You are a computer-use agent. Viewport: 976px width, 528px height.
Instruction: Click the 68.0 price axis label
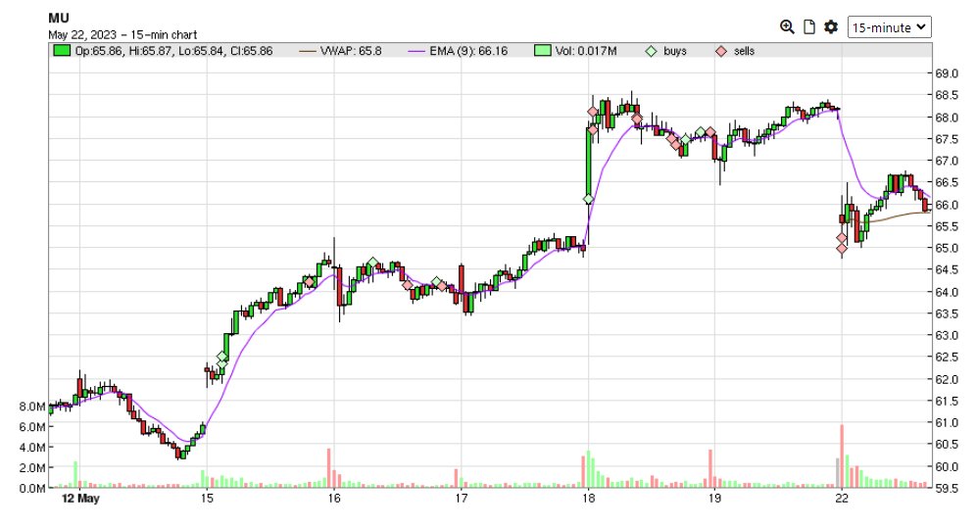947,117
